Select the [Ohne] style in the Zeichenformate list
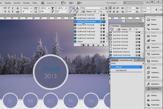Image resolution: width=163 pixels, height=109 pixels. point(126,67)
